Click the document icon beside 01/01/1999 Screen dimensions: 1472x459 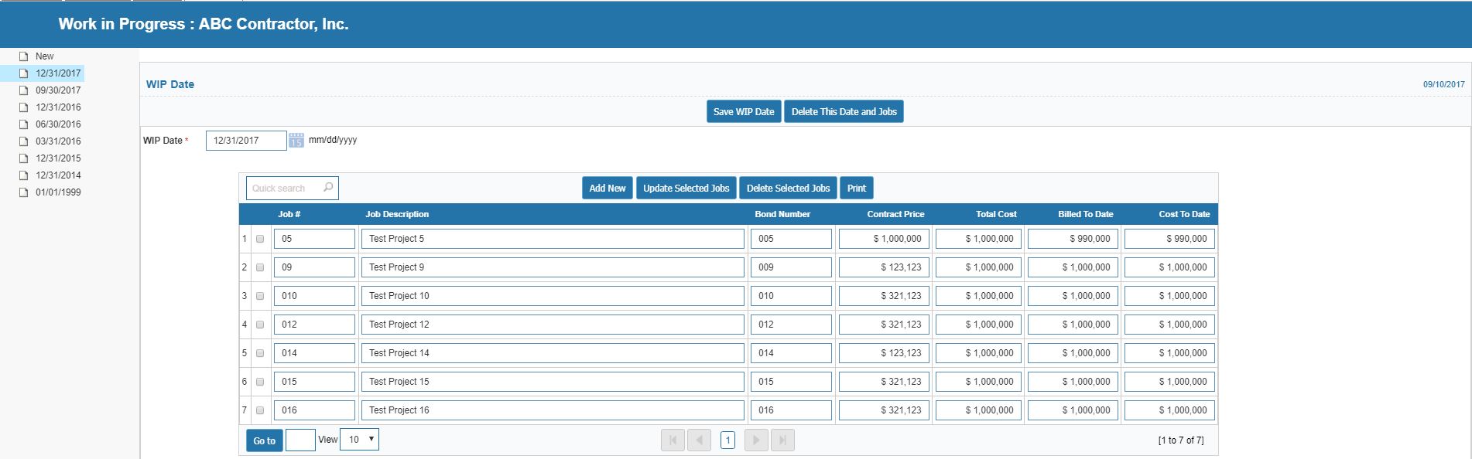(24, 192)
